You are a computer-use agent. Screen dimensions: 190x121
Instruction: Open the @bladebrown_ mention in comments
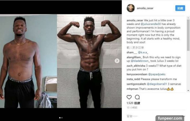140,61
